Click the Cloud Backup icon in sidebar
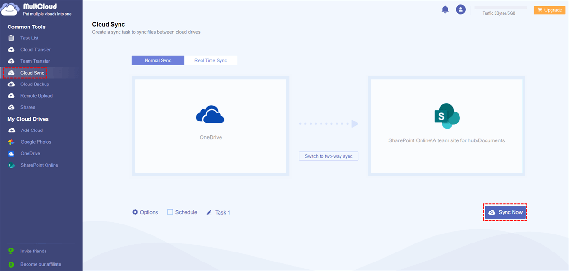The image size is (569, 271). point(11,84)
